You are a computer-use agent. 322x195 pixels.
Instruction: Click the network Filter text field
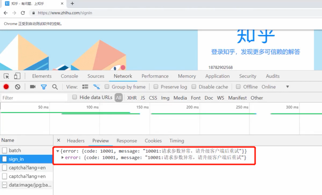(34, 98)
